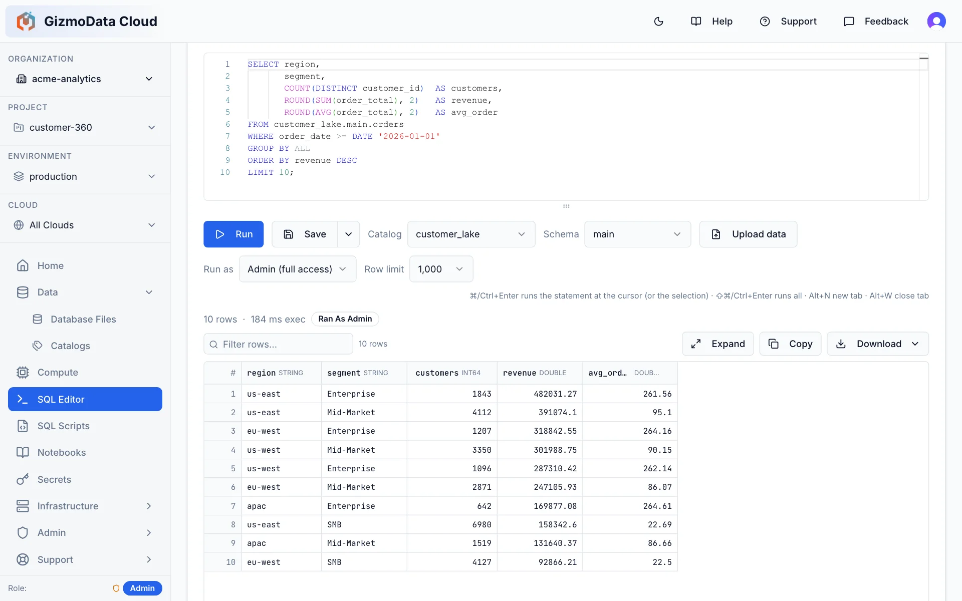This screenshot has width=962, height=601.
Task: Expand the Infrastructure section arrow
Action: (x=149, y=506)
